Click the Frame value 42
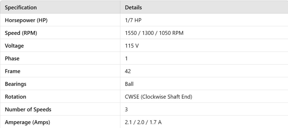This screenshot has width=288, height=128. (x=127, y=71)
